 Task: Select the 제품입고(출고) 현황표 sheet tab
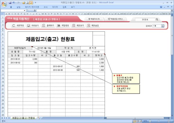point(24,118)
